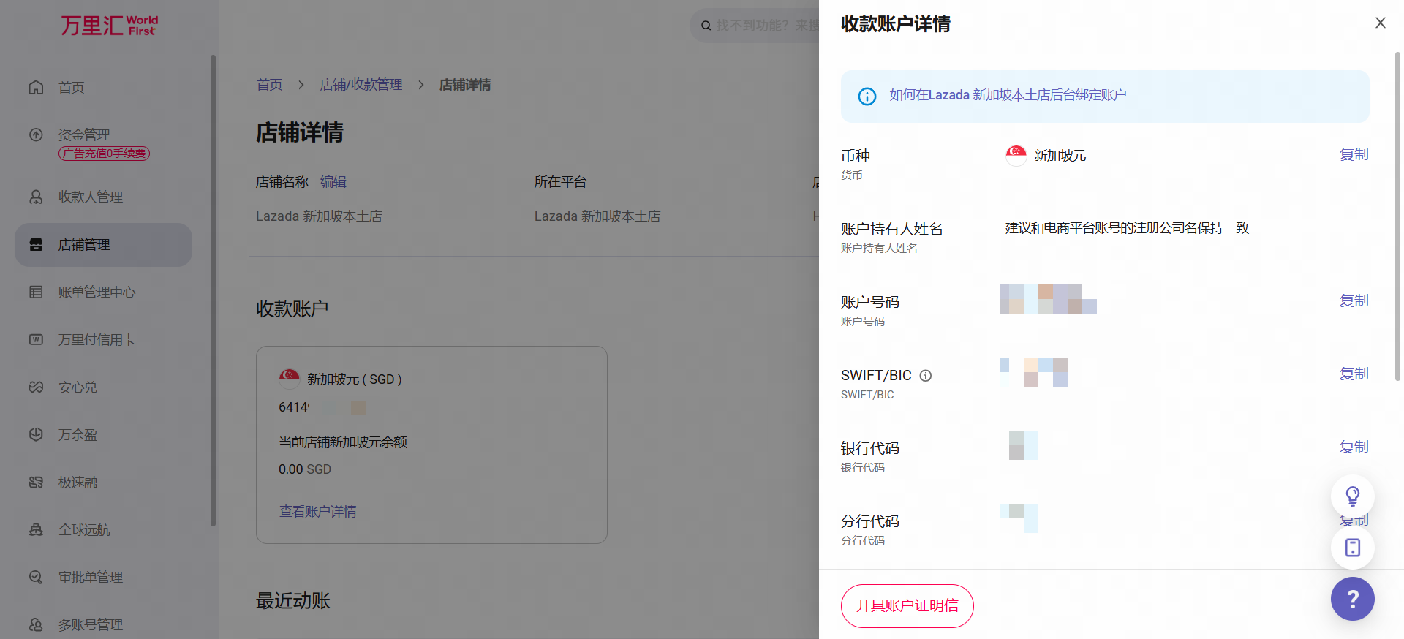Click the 所在平台 column label
1404x639 pixels.
[560, 182]
